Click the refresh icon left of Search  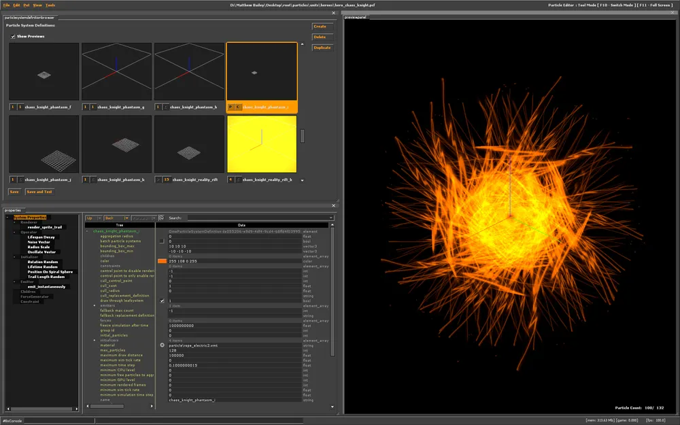(x=161, y=218)
